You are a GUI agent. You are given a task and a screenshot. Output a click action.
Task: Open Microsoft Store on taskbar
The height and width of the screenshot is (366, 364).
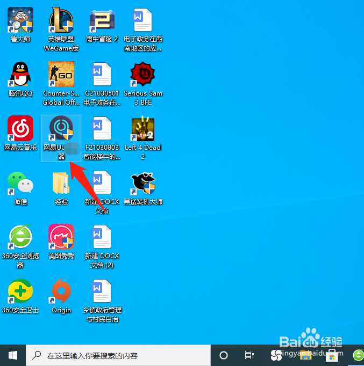(332, 355)
